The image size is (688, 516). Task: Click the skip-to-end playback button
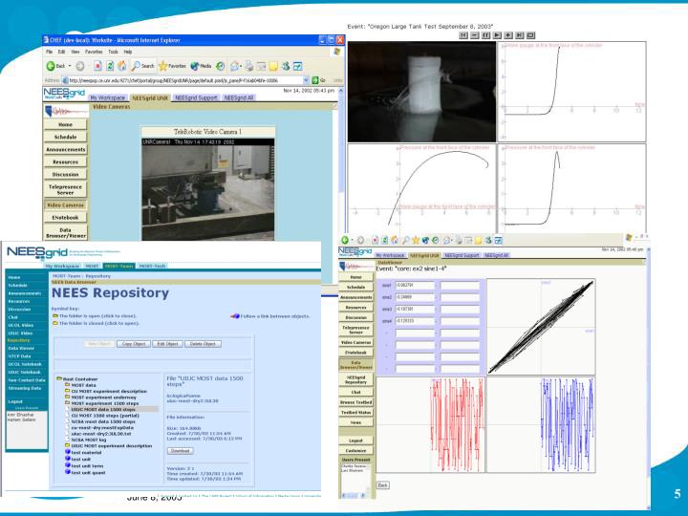[x=519, y=35]
